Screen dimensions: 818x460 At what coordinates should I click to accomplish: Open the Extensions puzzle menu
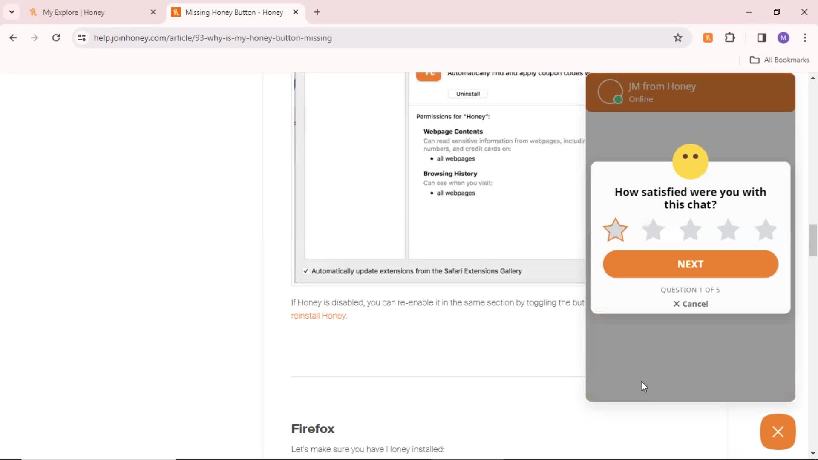[x=730, y=38]
